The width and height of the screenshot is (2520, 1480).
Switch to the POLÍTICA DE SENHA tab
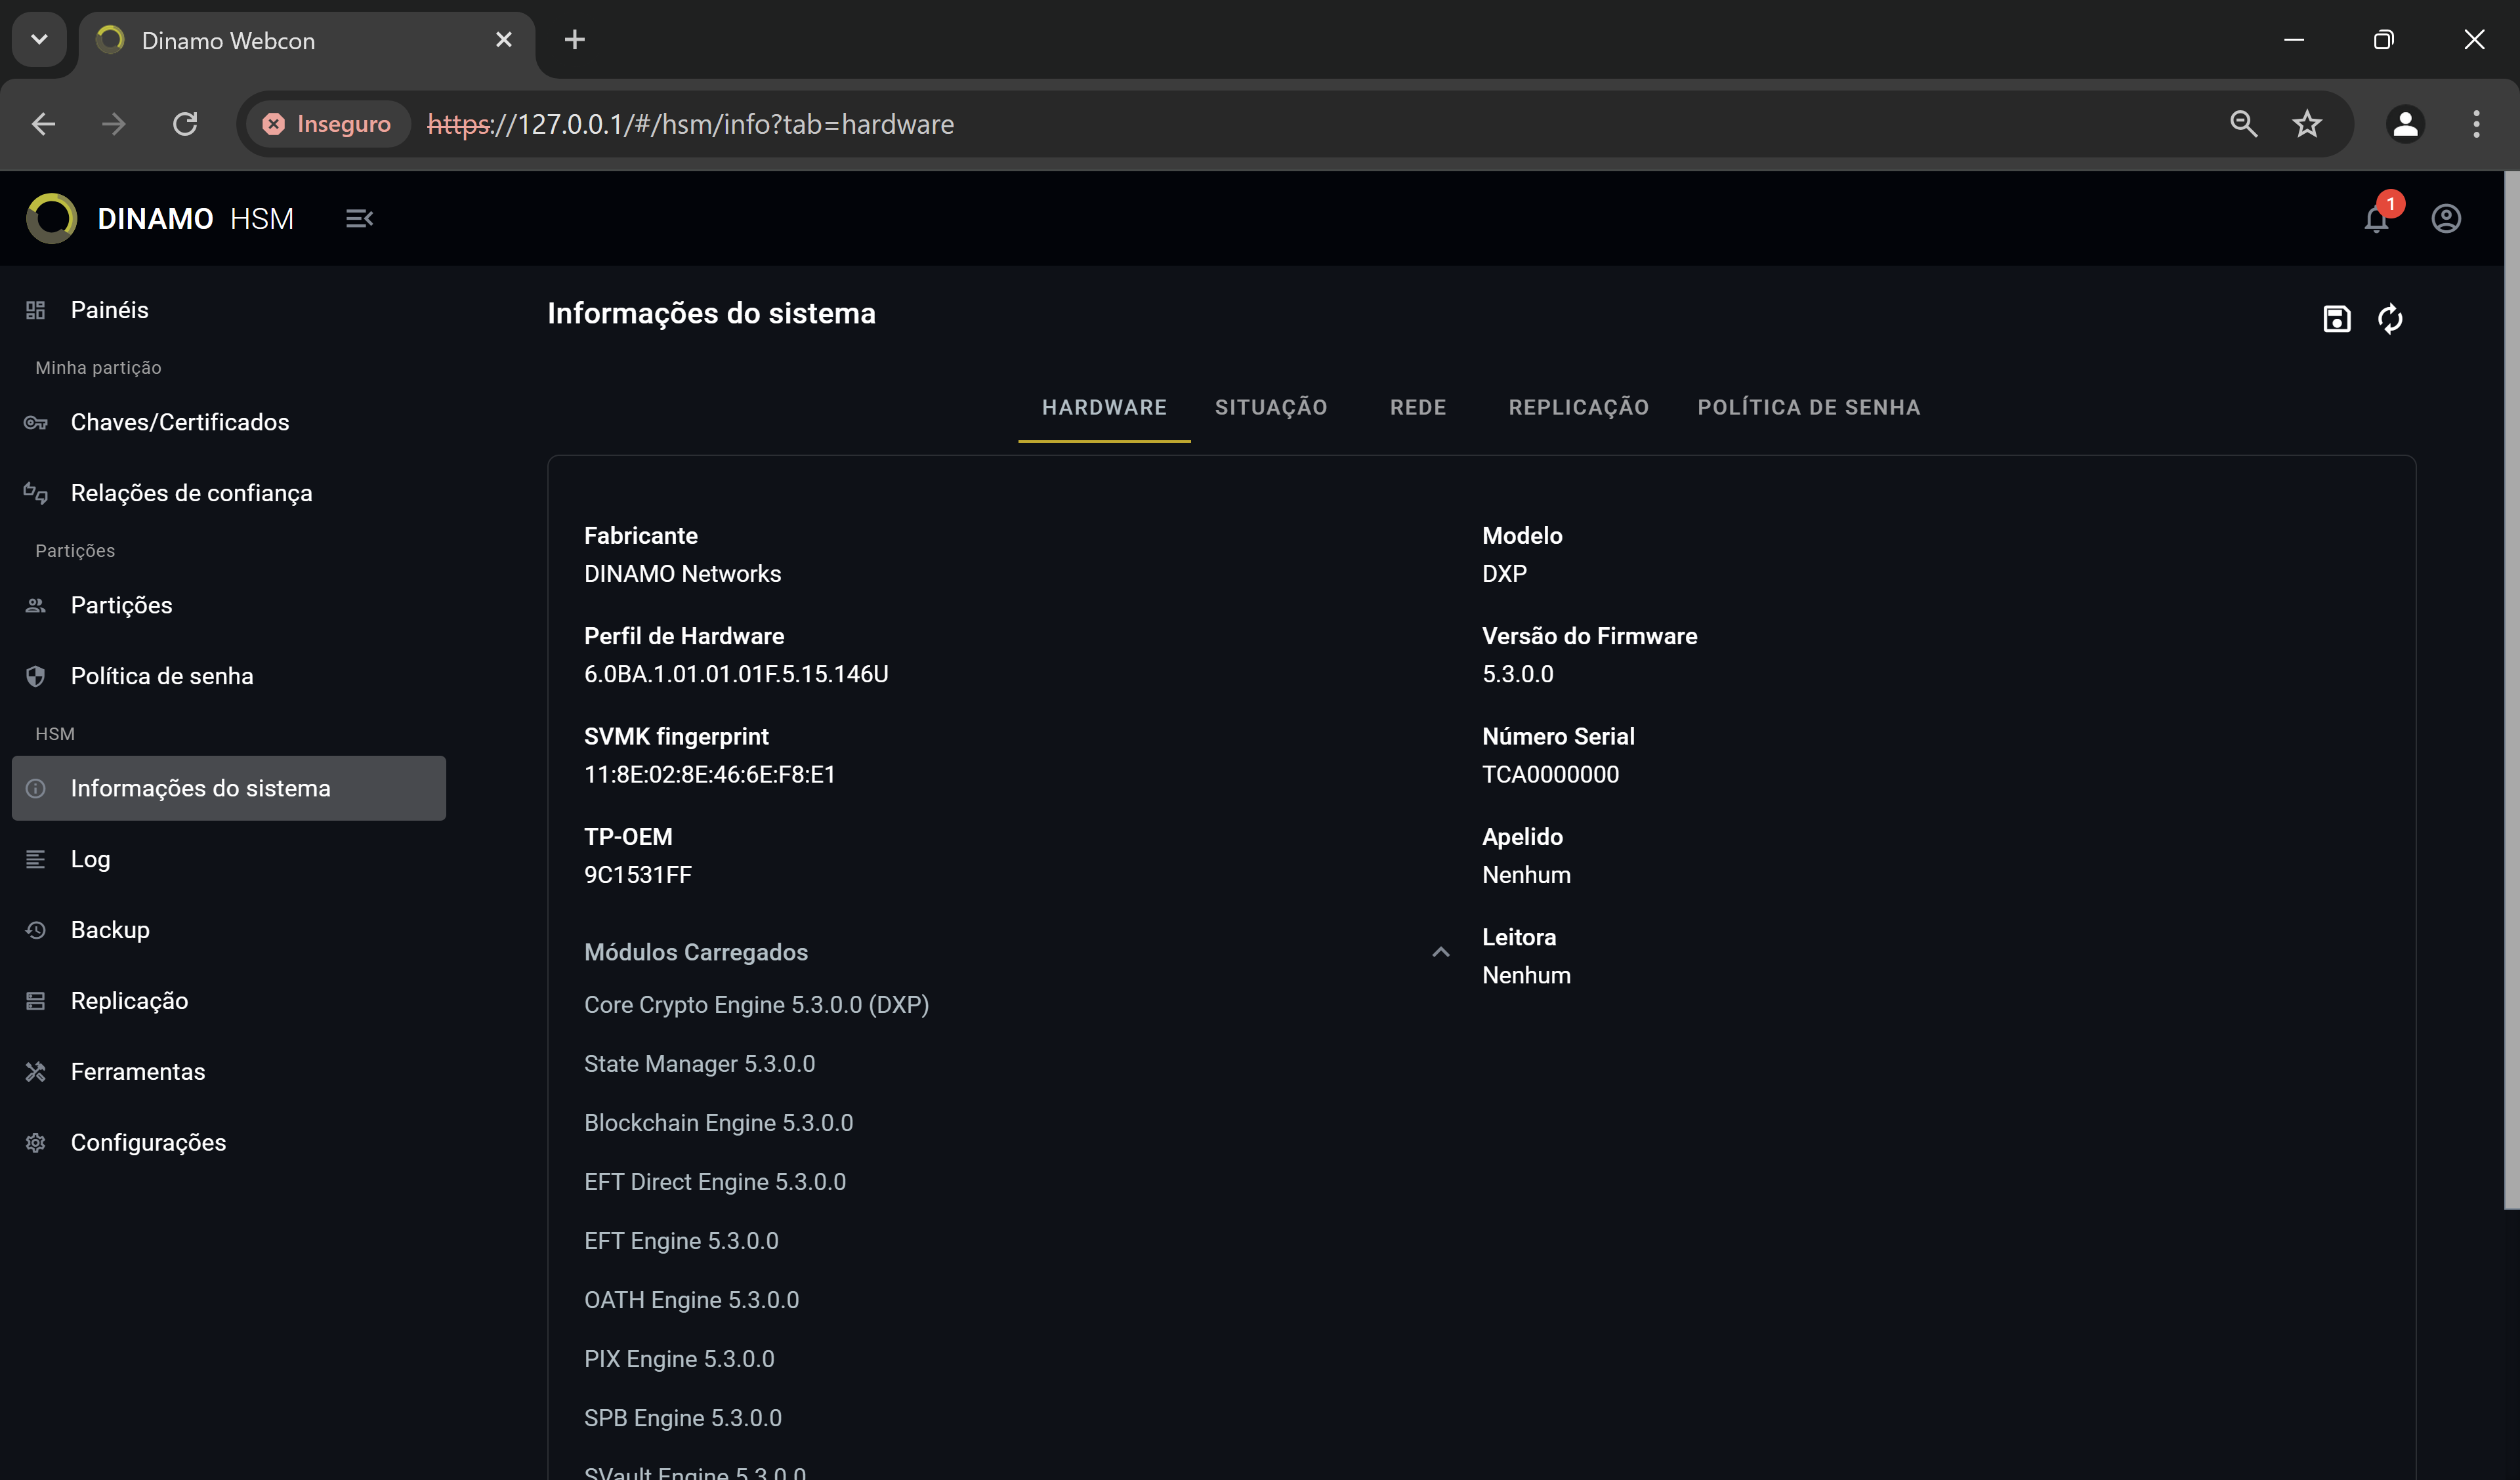pyautogui.click(x=1809, y=407)
